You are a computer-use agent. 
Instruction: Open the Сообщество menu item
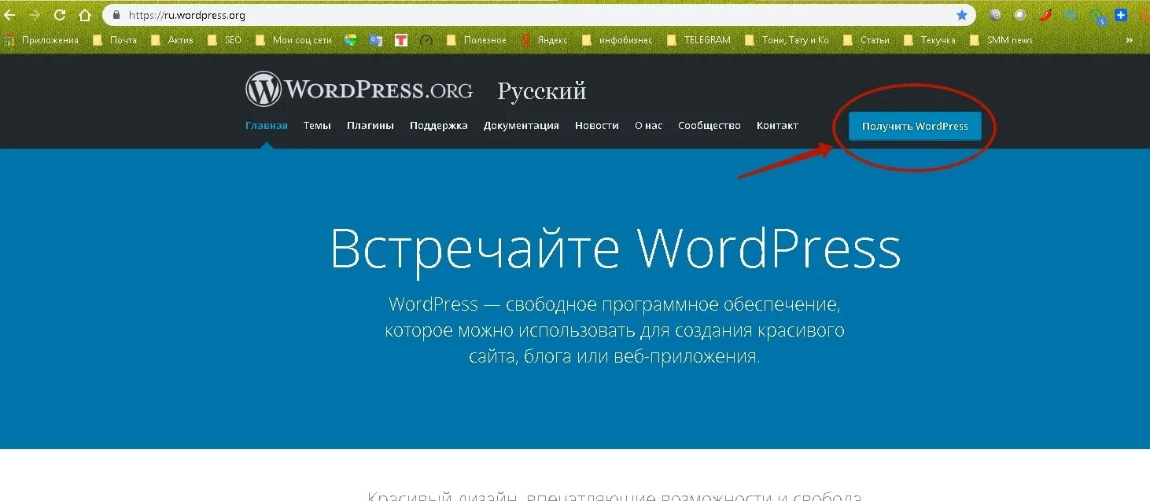pos(710,126)
